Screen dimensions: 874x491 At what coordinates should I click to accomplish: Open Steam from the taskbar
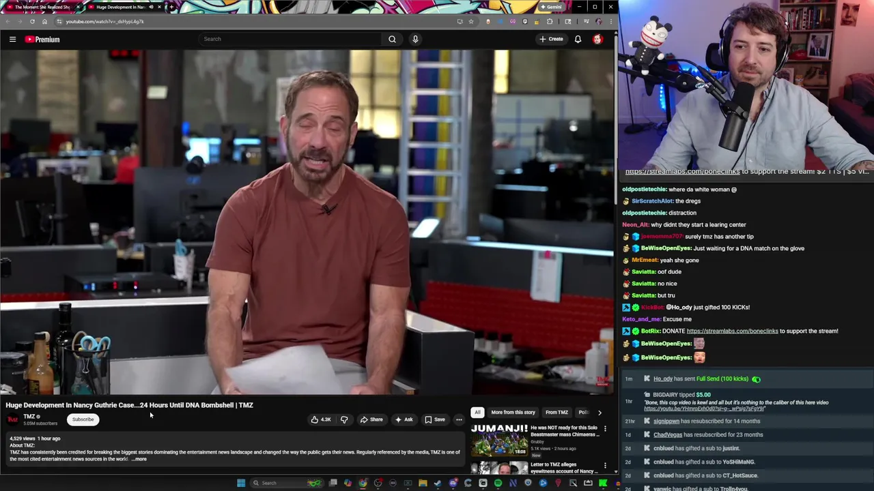click(438, 483)
